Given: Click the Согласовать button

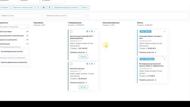Looking at the screenshot, I should (x=5, y=7).
